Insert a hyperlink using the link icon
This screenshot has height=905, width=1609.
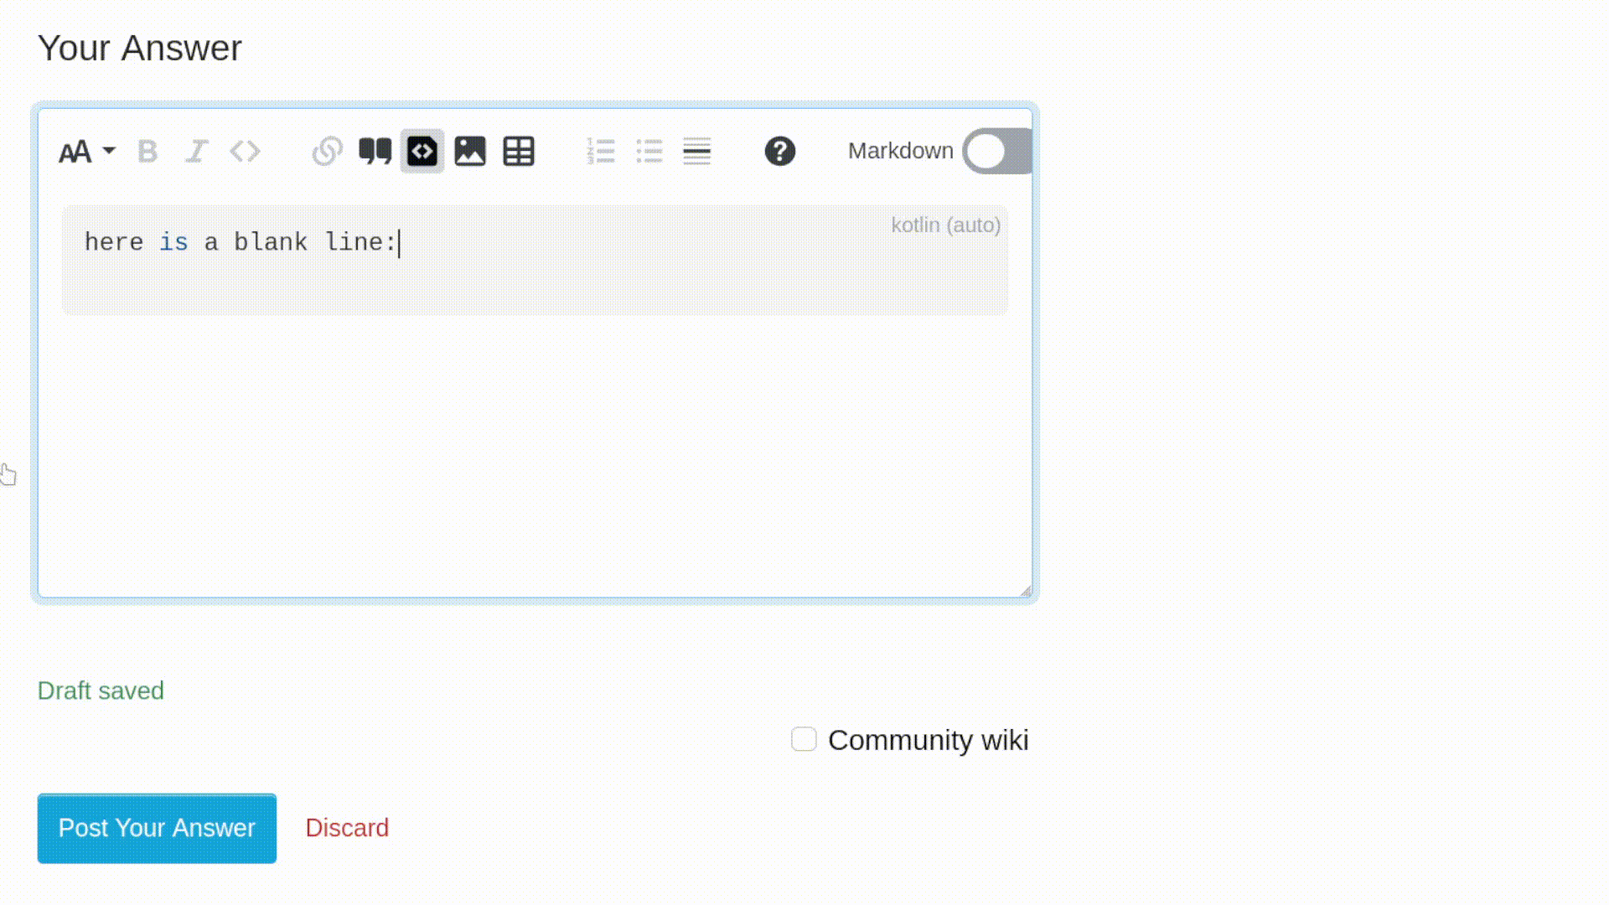(327, 152)
